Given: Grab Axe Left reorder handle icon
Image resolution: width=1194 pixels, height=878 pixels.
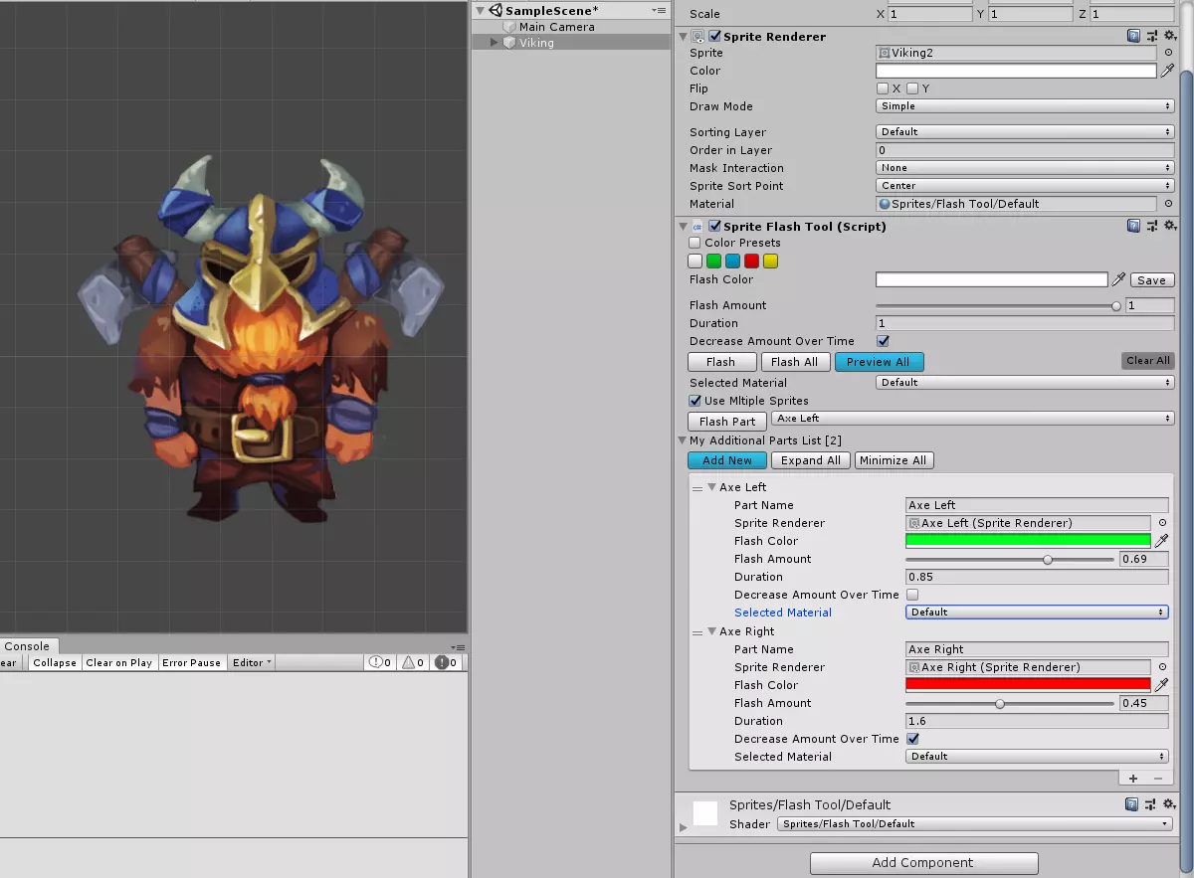Looking at the screenshot, I should click(x=697, y=487).
